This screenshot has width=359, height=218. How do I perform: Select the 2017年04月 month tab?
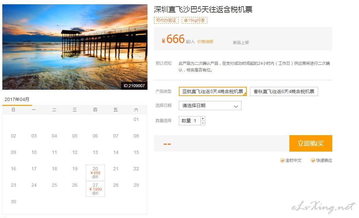[17, 99]
